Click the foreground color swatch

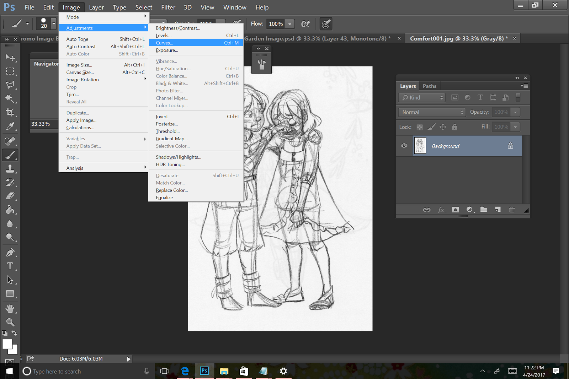click(x=7, y=344)
